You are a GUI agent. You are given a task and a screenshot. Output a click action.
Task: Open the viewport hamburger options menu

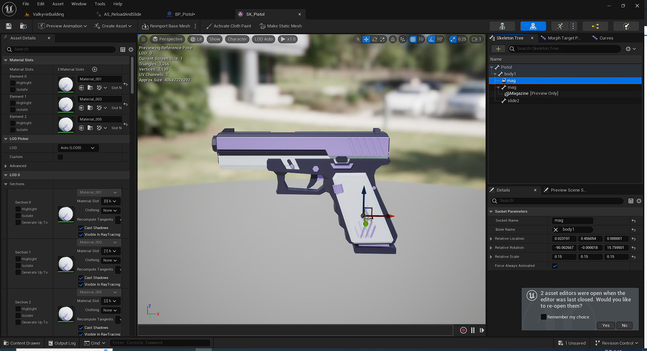143,39
